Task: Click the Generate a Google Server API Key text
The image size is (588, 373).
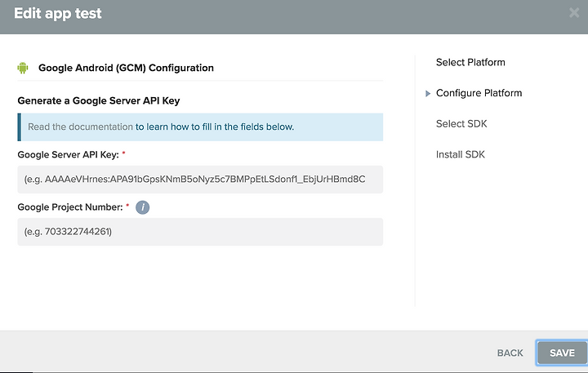Action: click(x=99, y=101)
